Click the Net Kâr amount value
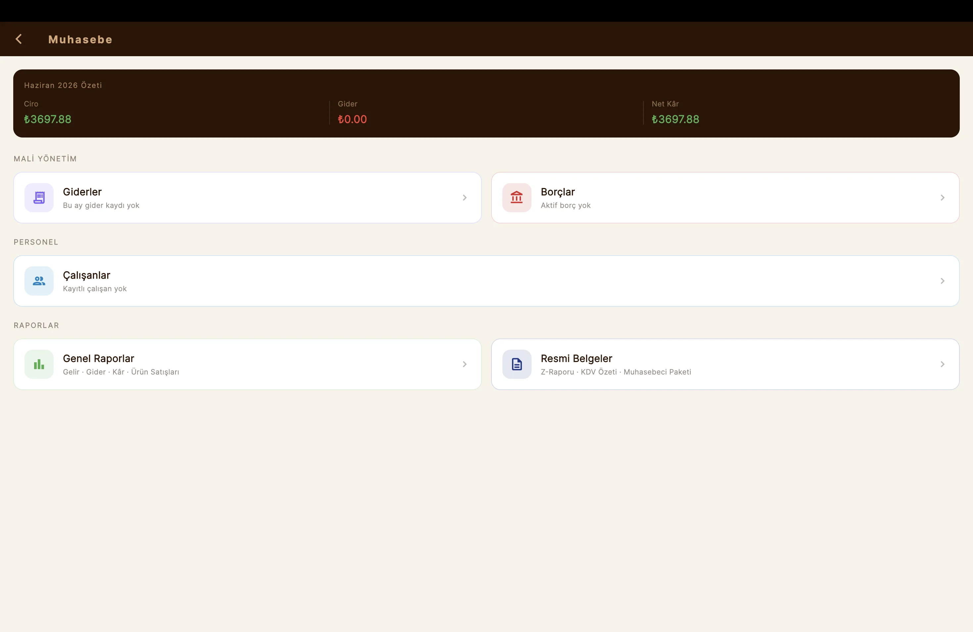 tap(675, 119)
